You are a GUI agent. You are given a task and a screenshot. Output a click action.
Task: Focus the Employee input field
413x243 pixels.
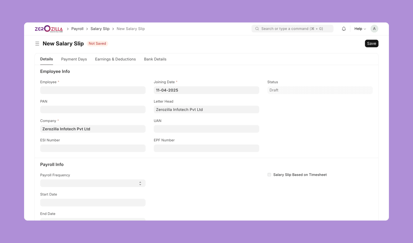point(93,90)
